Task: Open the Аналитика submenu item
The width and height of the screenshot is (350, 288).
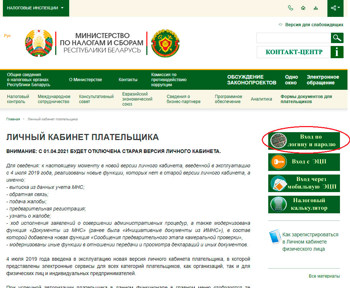Action: (x=261, y=99)
